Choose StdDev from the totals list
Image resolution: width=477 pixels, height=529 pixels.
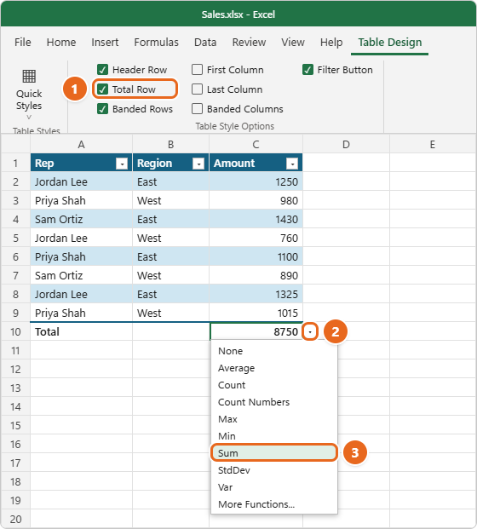(x=274, y=470)
